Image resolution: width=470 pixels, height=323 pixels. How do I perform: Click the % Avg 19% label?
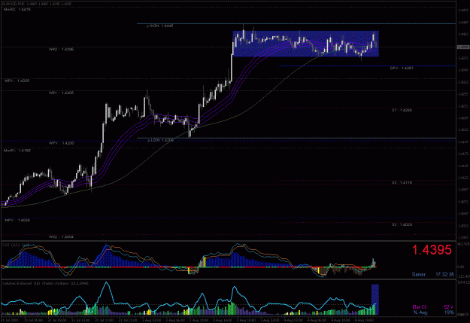[433, 312]
